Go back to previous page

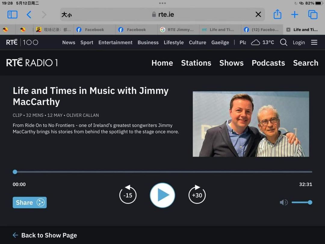[x=29, y=15]
